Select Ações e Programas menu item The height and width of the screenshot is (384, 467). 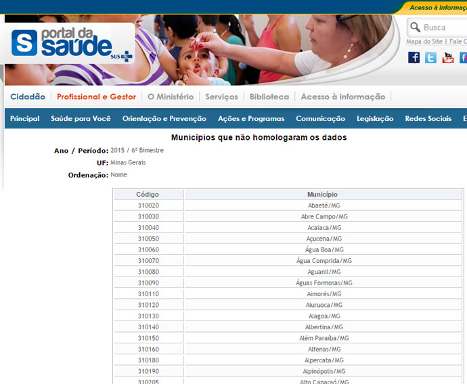[x=251, y=118]
